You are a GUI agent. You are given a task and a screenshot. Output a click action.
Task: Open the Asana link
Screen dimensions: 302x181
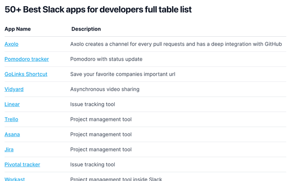[12, 134]
